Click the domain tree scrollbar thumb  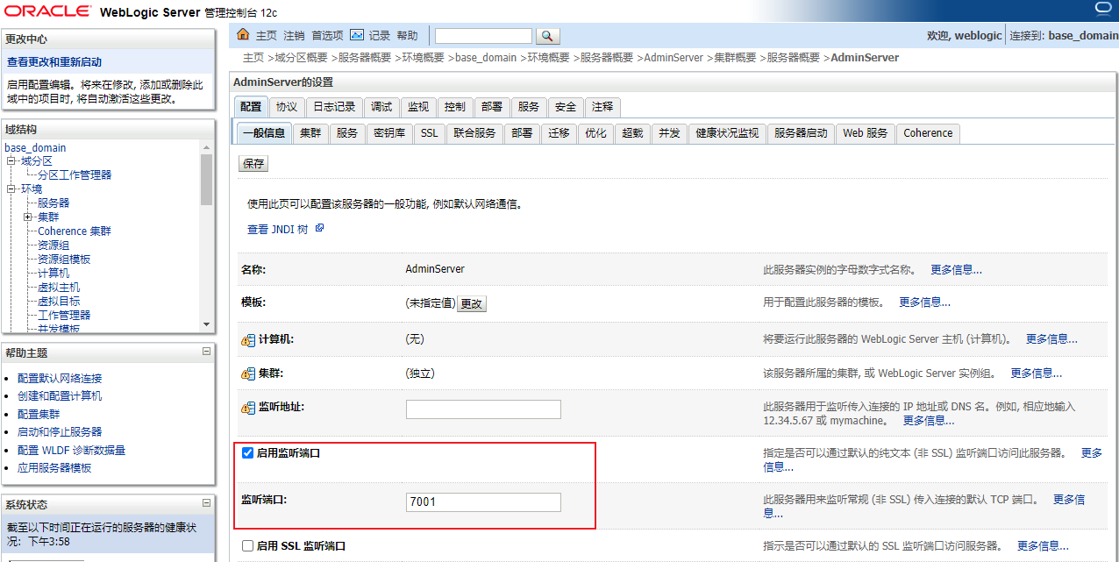(x=207, y=180)
